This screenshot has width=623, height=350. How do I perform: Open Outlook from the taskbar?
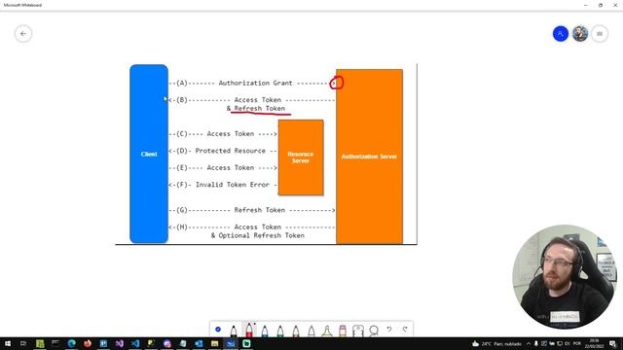click(x=199, y=343)
